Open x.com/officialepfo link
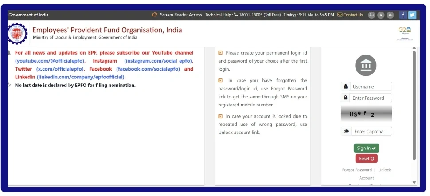 pyautogui.click(x=59, y=69)
